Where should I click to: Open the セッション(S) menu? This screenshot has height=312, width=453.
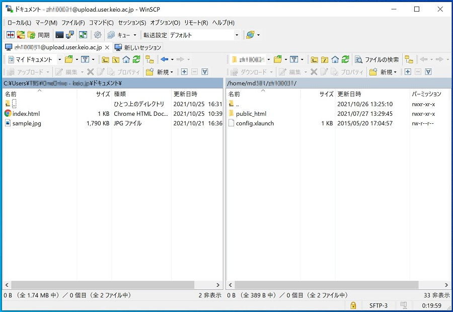coord(132,23)
